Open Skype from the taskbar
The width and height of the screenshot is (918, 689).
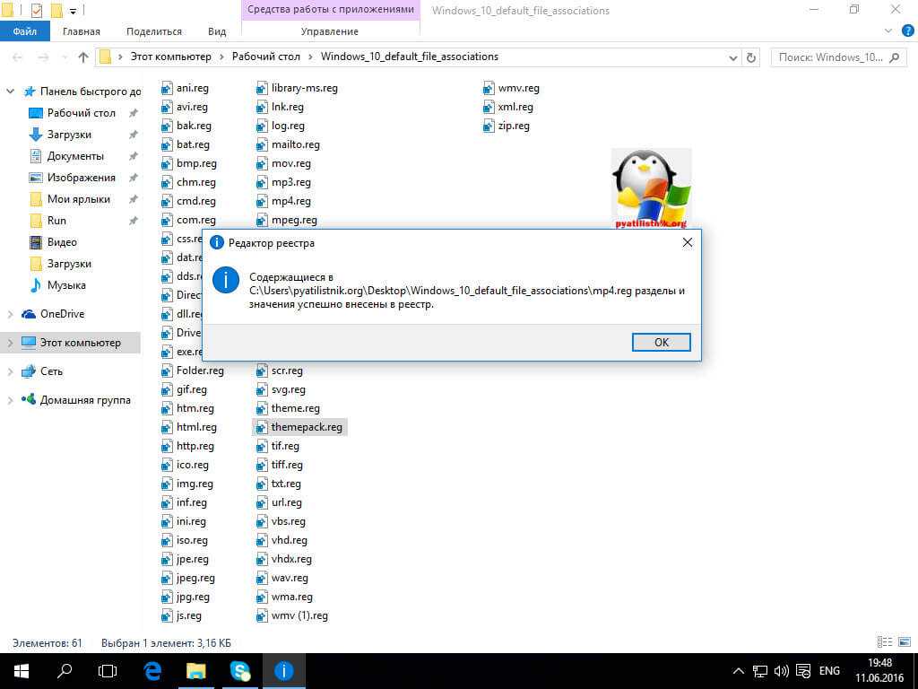point(240,670)
